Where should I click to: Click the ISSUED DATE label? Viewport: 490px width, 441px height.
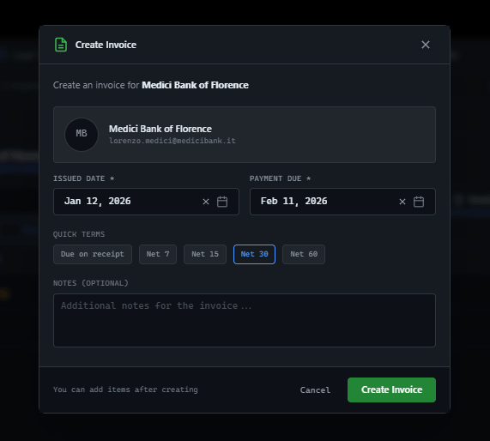point(83,178)
